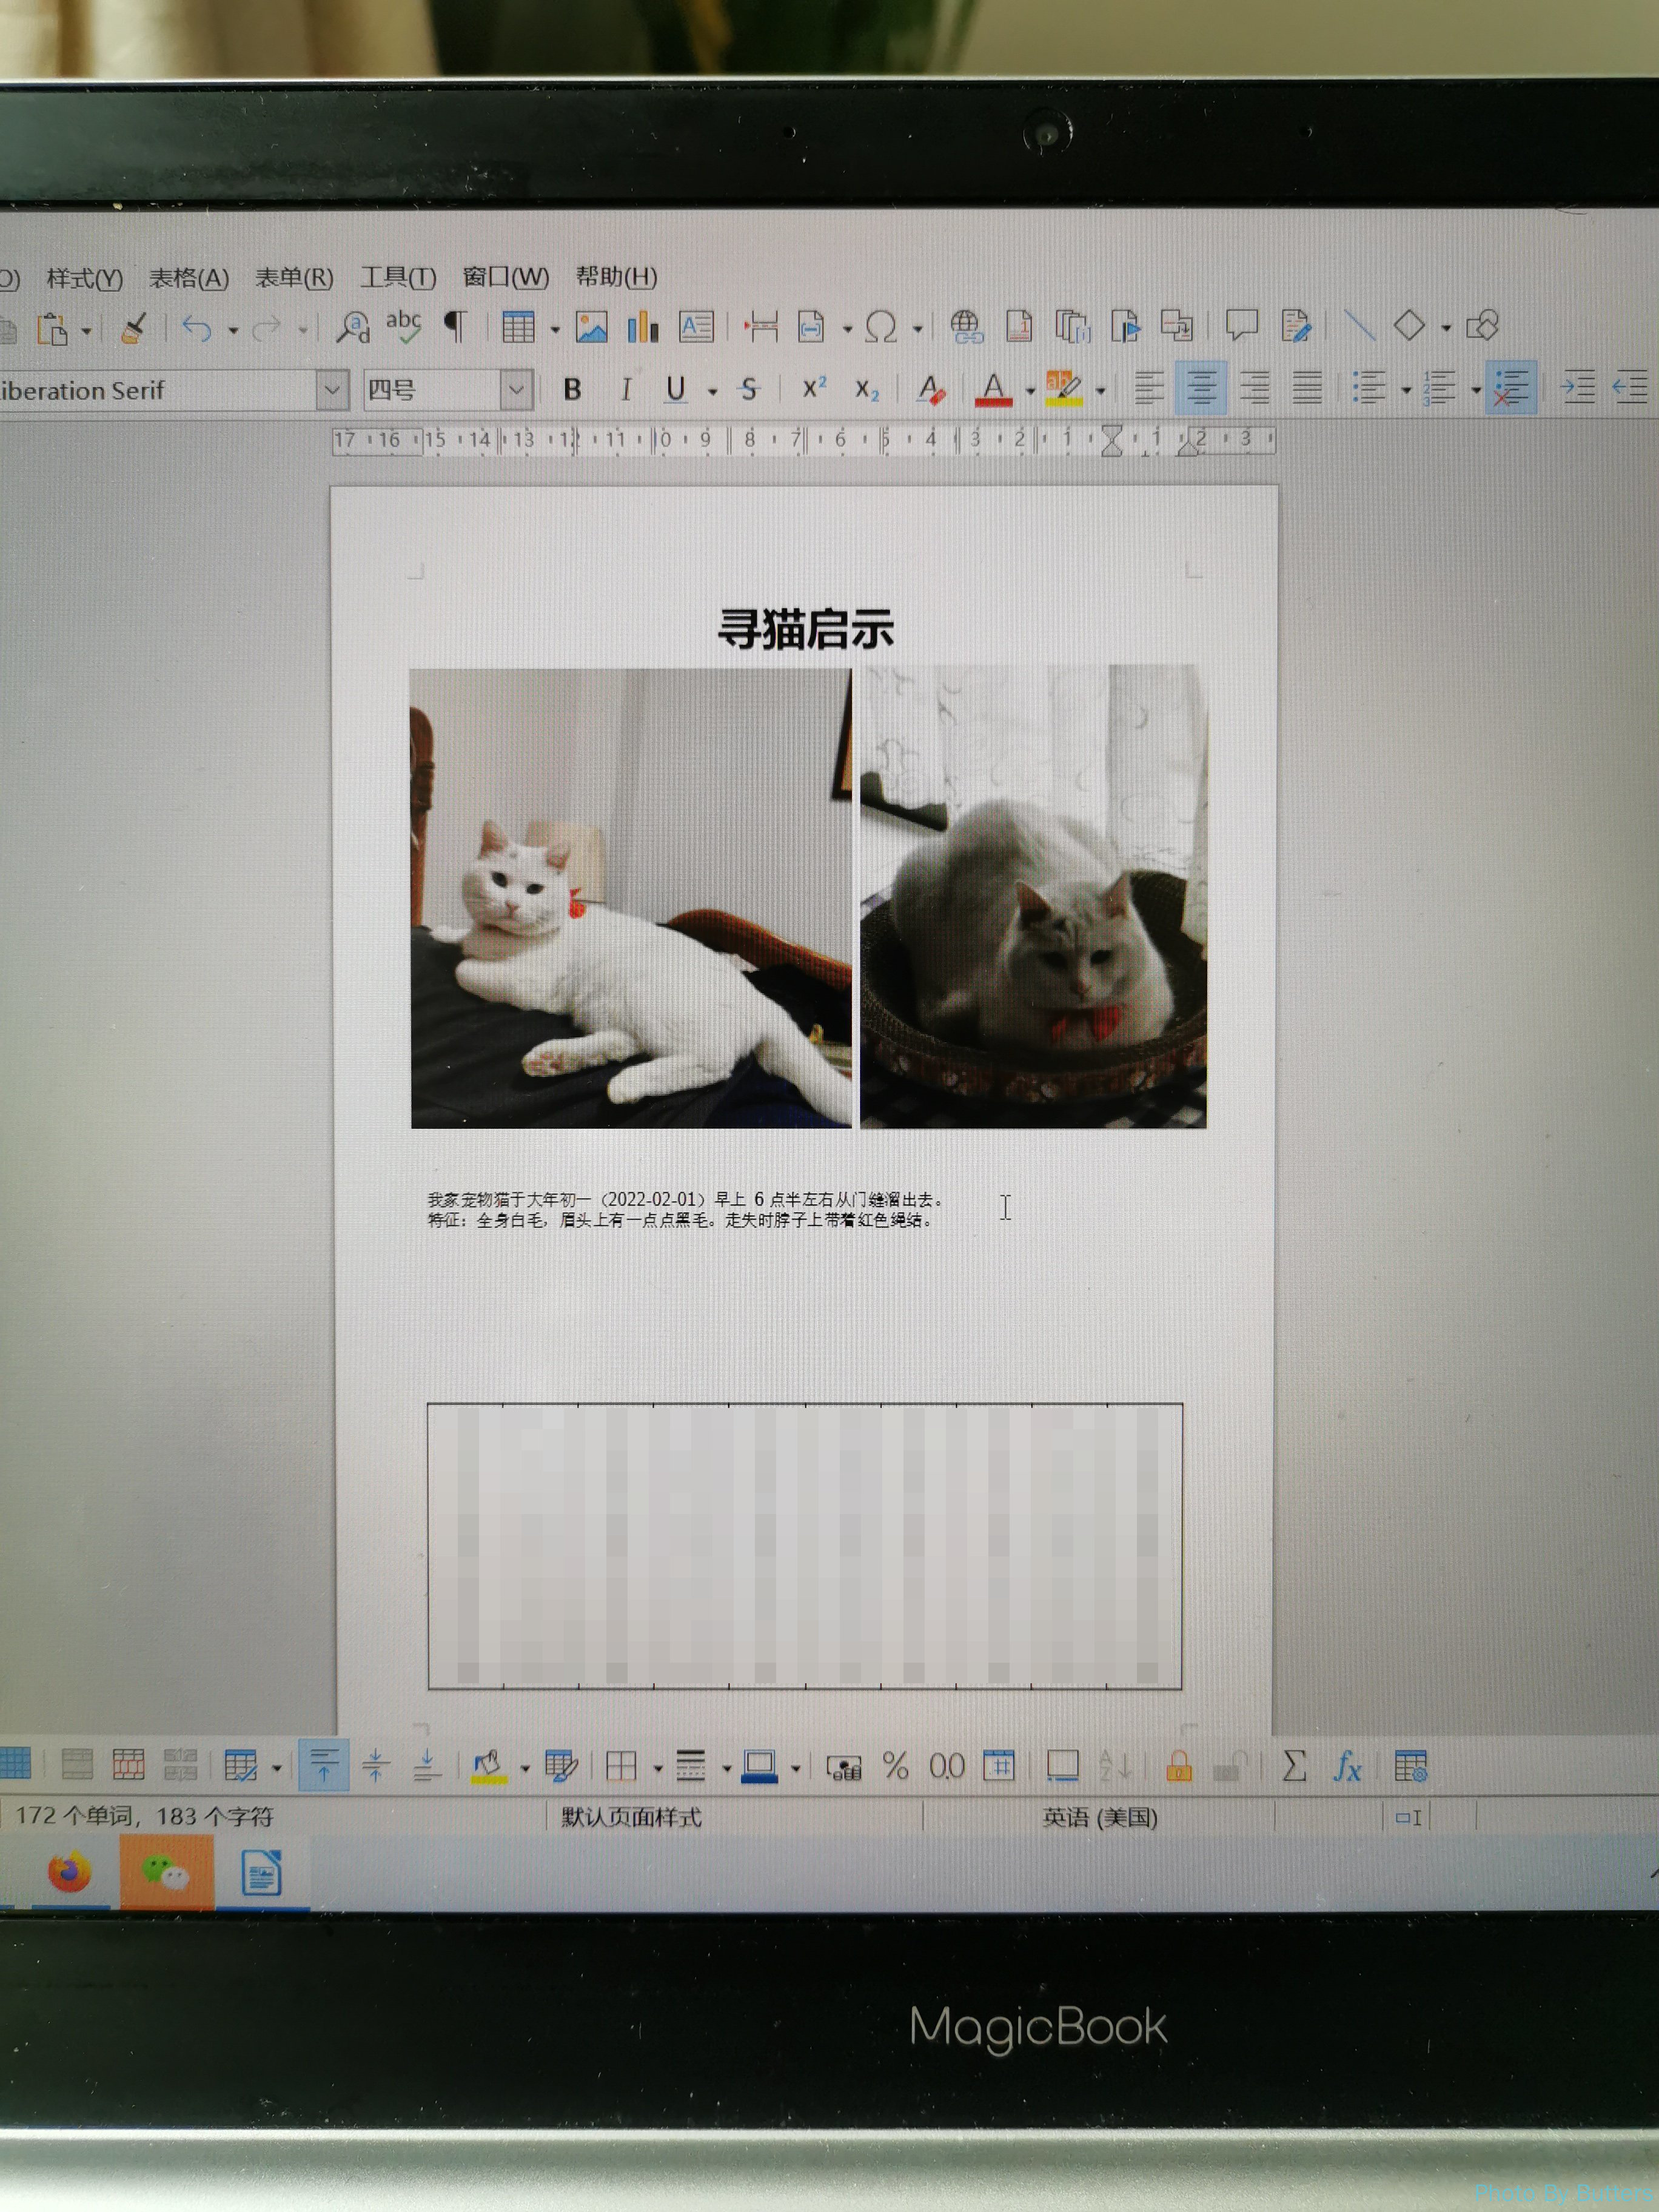Open the 工具(T) menu

(x=398, y=277)
